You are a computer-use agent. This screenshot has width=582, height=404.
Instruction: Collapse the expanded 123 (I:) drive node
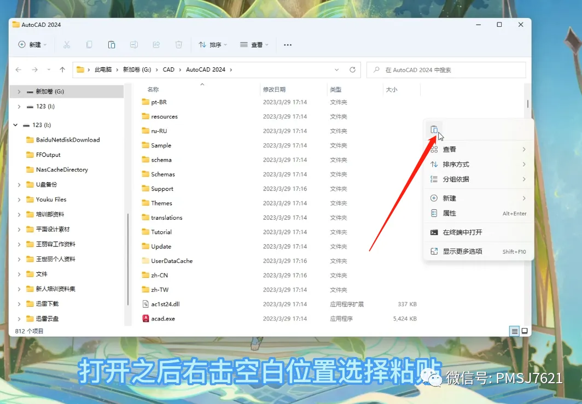[15, 125]
